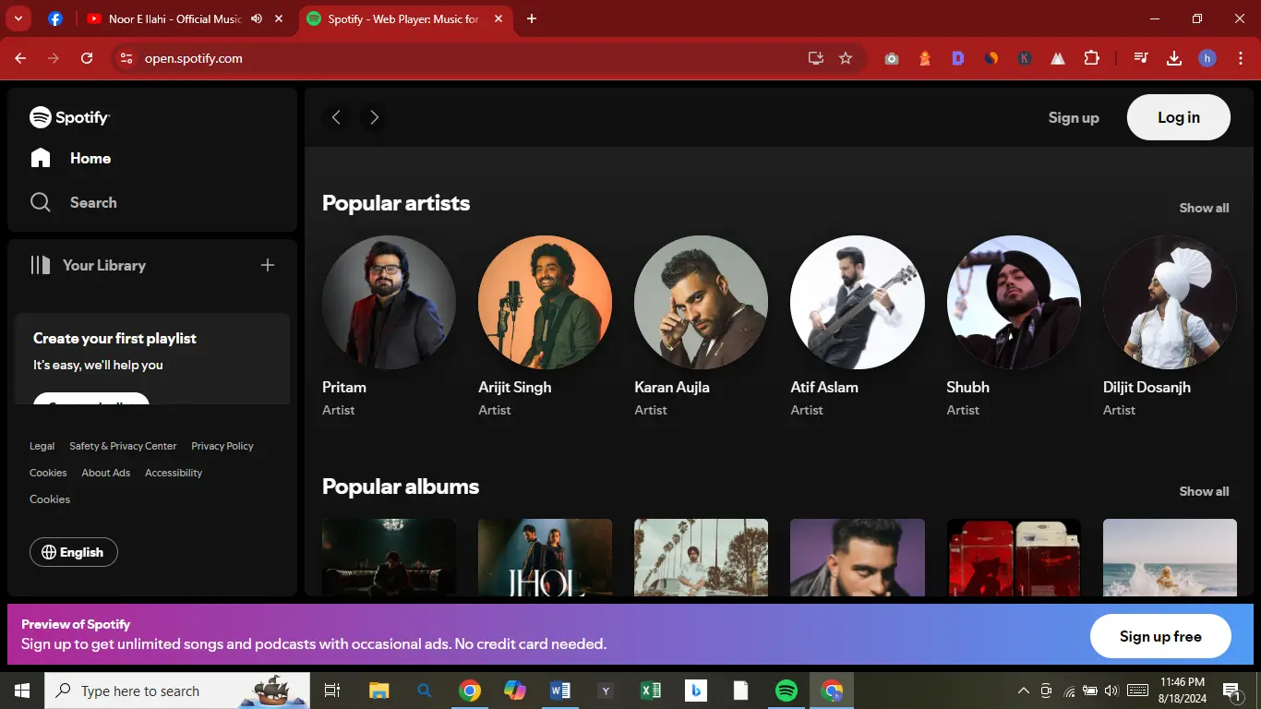1261x709 pixels.
Task: Open the taskbar volume icon
Action: [x=1111, y=691]
